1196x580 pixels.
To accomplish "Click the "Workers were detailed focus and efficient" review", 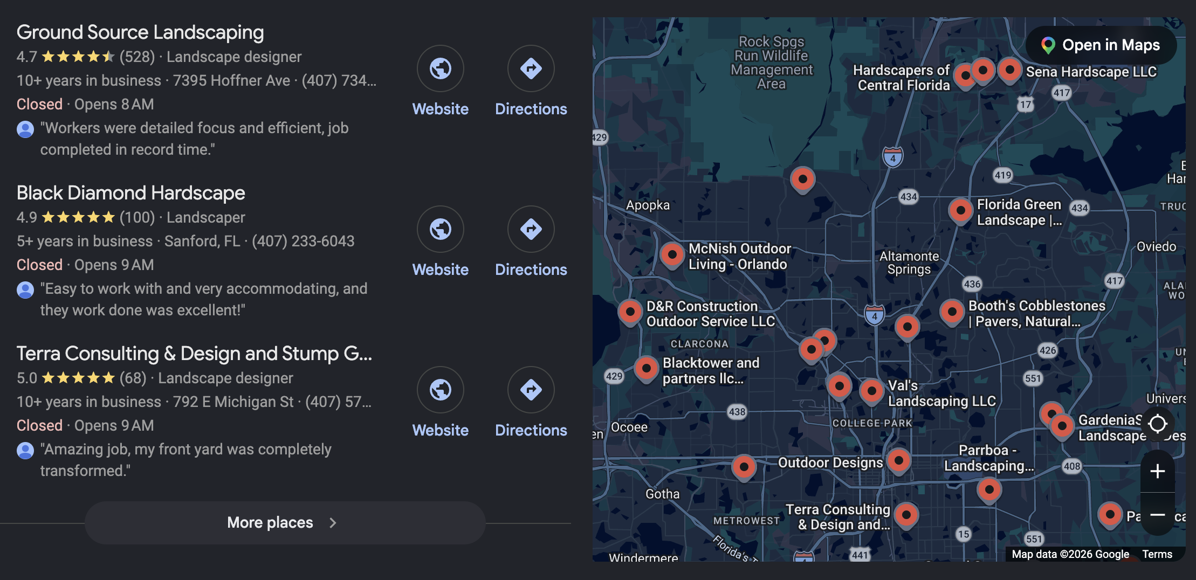I will (x=194, y=139).
